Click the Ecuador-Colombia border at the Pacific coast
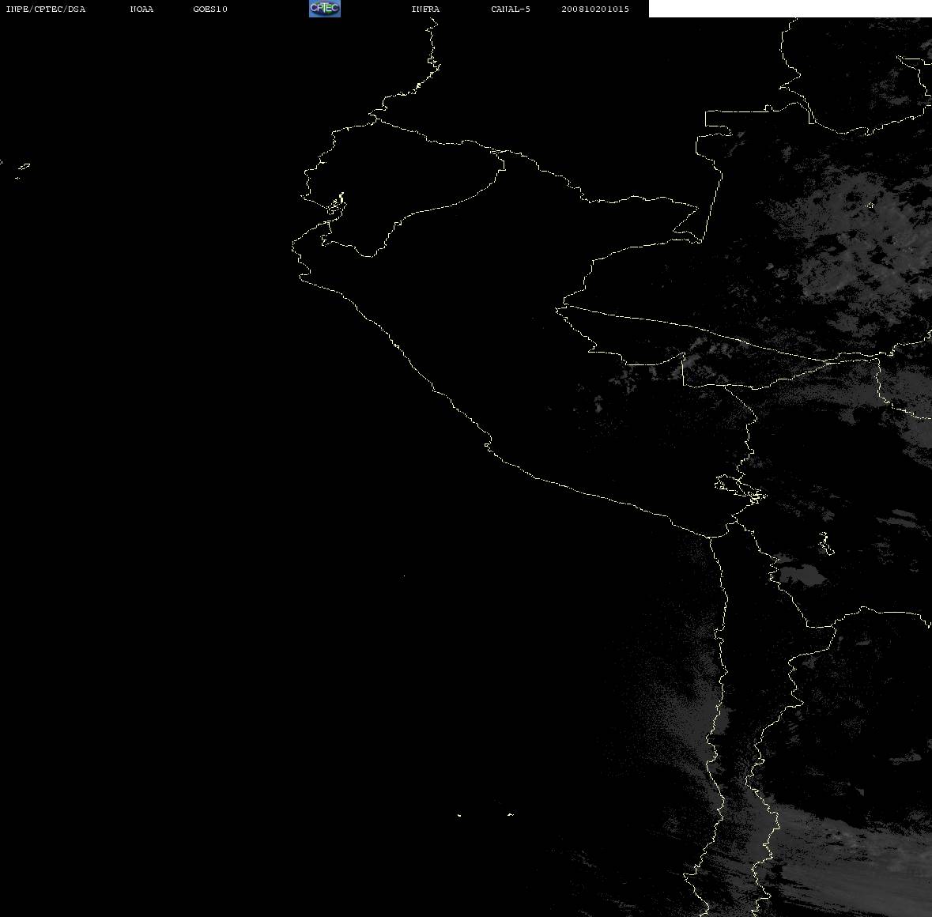This screenshot has height=917, width=932. pyautogui.click(x=375, y=119)
